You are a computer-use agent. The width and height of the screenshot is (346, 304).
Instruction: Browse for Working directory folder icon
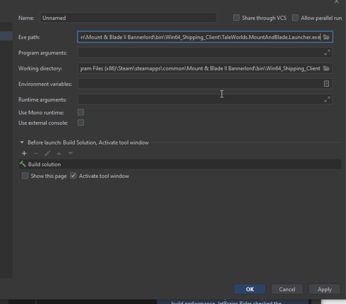click(326, 68)
